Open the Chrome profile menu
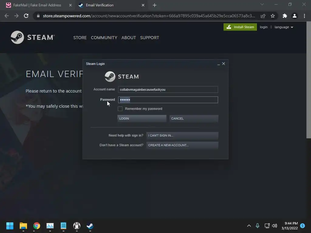The height and width of the screenshot is (233, 311). point(295,16)
